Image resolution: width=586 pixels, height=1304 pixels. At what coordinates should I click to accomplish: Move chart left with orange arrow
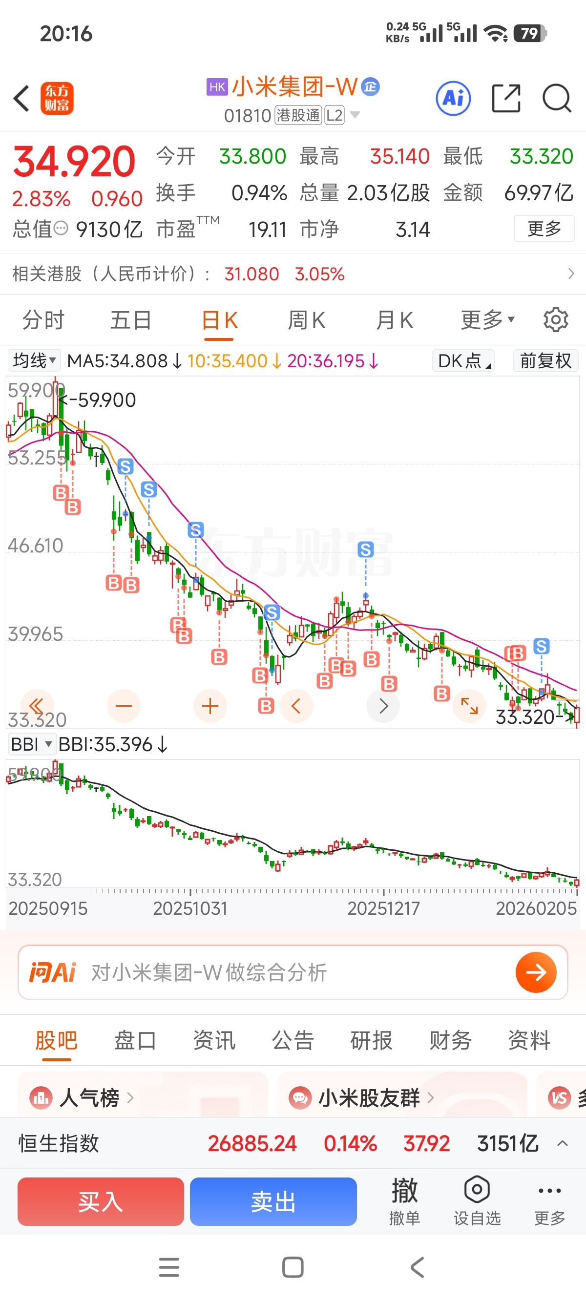point(296,706)
